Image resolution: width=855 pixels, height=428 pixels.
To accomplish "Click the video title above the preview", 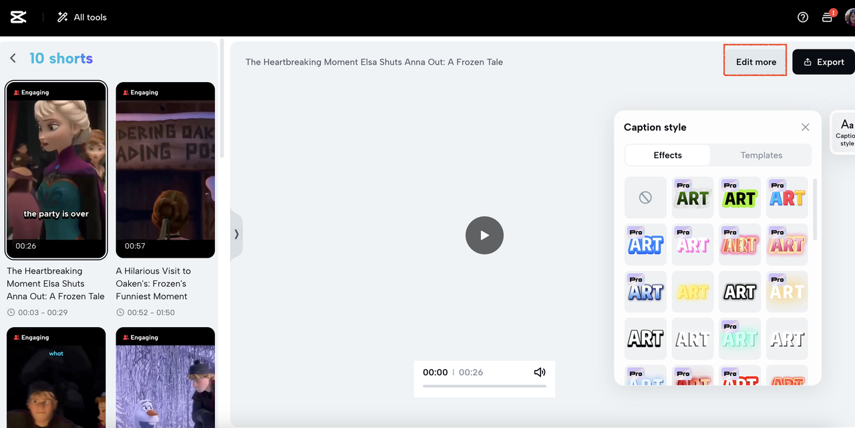I will click(x=374, y=62).
